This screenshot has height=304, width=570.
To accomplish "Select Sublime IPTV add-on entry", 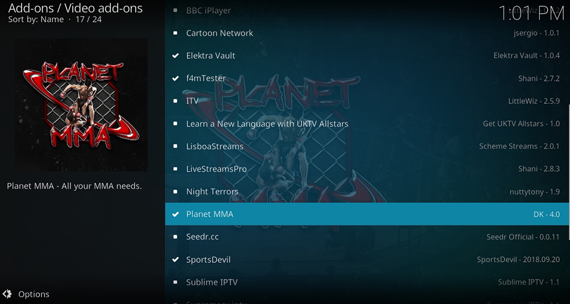I will (367, 282).
